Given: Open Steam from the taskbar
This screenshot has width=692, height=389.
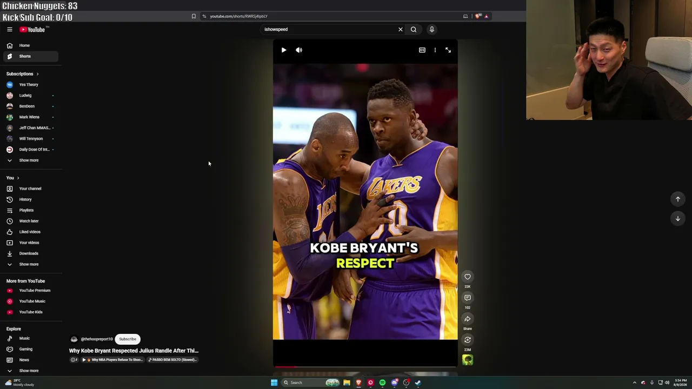Looking at the screenshot, I should 418,383.
